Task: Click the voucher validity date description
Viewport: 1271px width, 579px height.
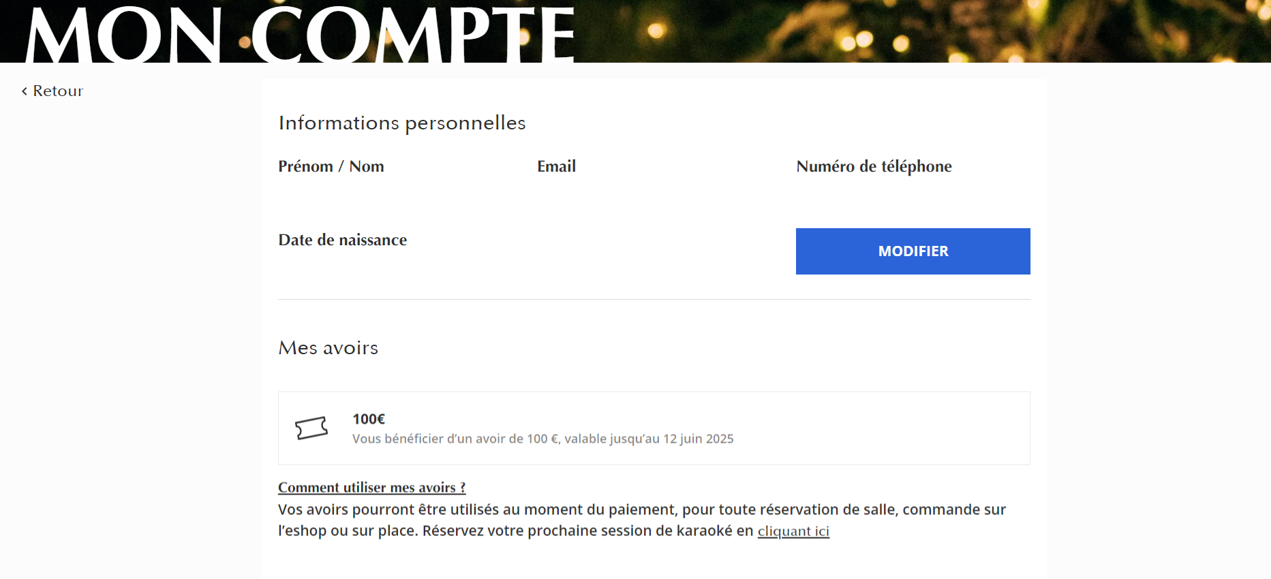Action: (x=543, y=439)
